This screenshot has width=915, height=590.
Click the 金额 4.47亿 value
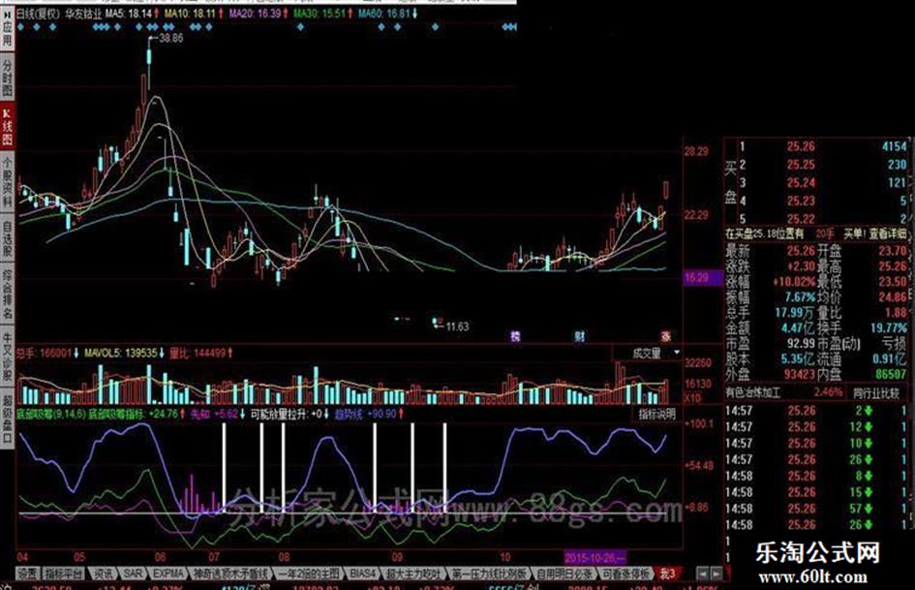797,327
